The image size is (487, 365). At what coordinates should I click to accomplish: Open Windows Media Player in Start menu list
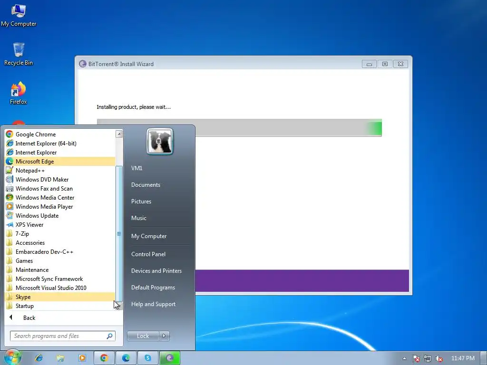click(x=60, y=206)
